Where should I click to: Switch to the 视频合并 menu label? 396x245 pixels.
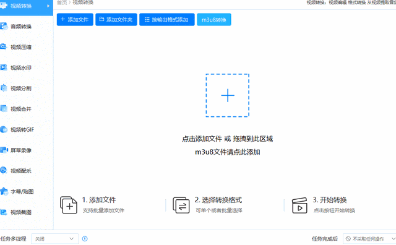[x=21, y=109]
